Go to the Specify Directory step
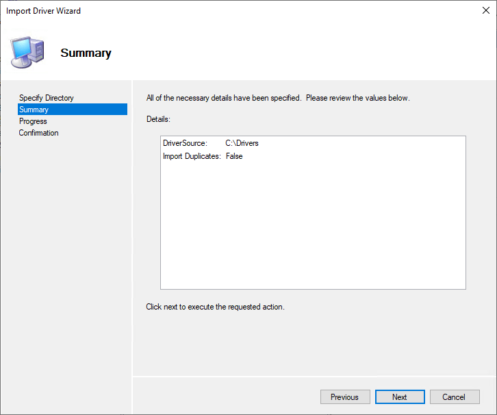Screen dimensions: 497x415 click(x=46, y=98)
